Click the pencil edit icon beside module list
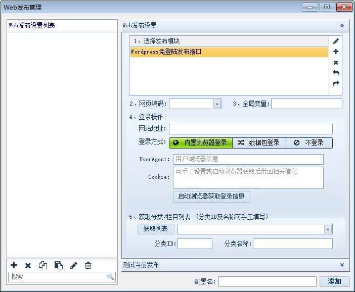355x292 pixels. click(x=336, y=41)
